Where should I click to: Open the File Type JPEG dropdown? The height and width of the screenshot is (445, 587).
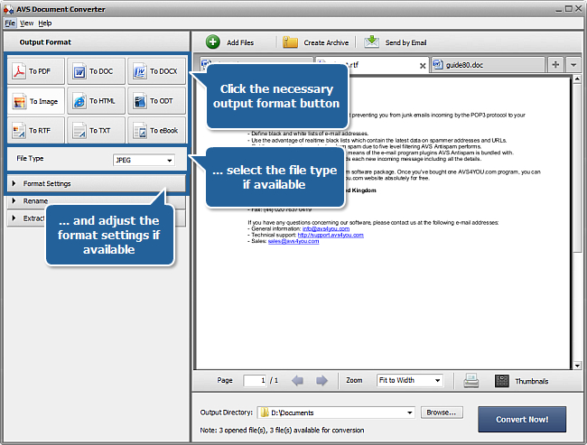tap(144, 160)
